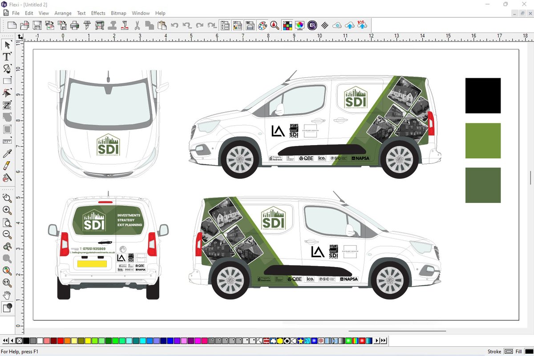Jump palette to first colors arrow
Screen dimensions: 534x356
coord(6,341)
